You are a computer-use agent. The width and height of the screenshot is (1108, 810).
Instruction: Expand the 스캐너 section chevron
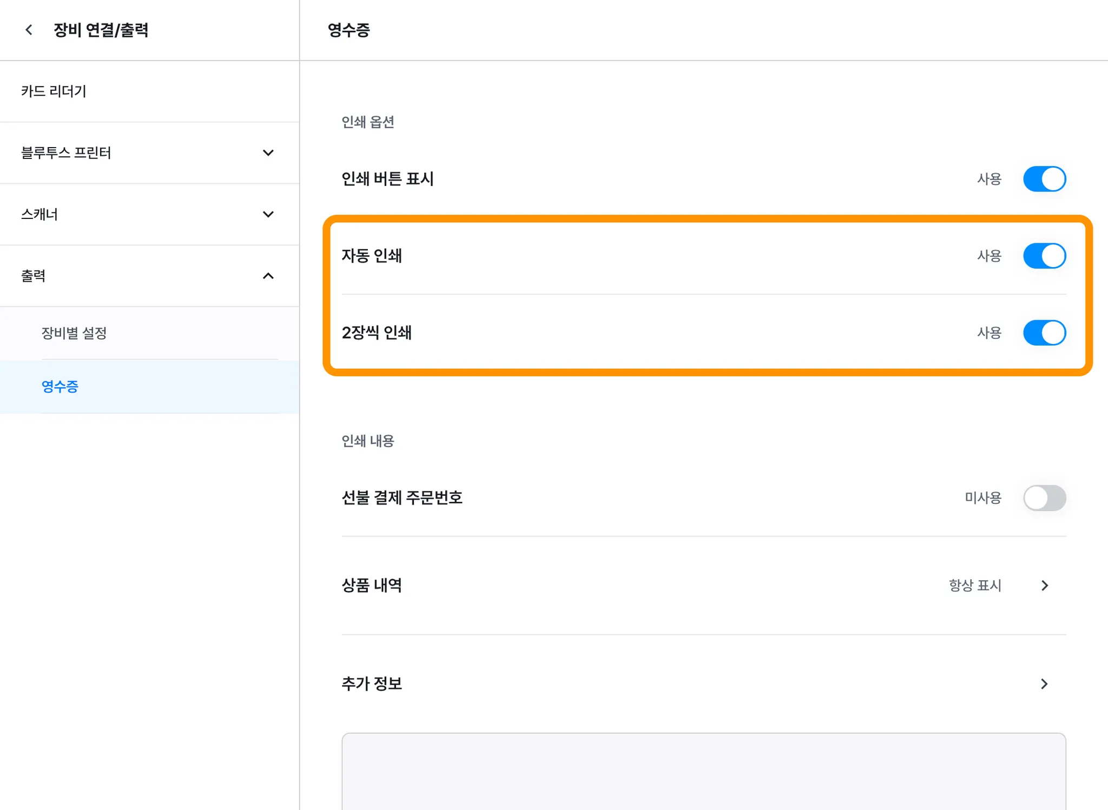click(268, 215)
